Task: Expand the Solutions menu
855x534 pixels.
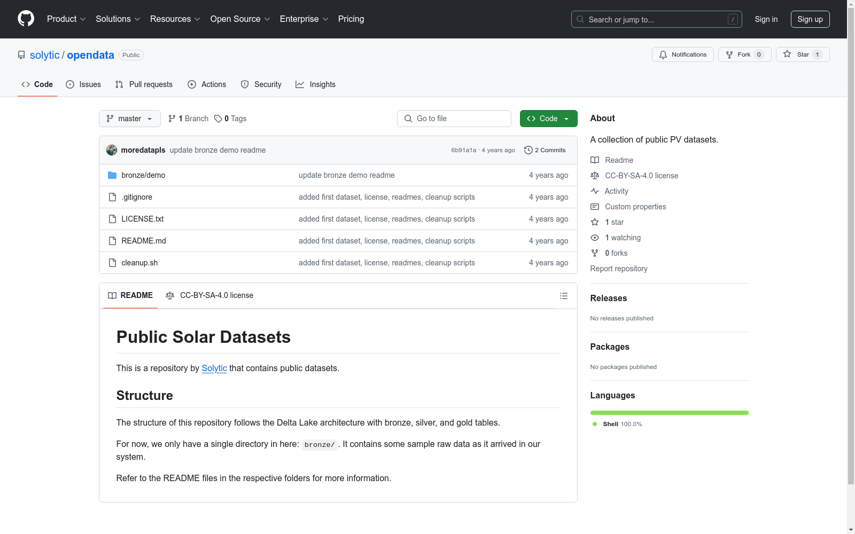Action: [x=118, y=19]
